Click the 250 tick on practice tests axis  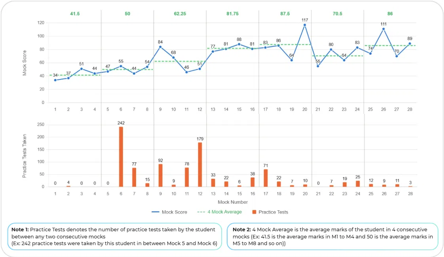click(41, 125)
